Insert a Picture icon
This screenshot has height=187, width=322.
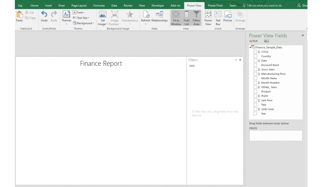[228, 15]
